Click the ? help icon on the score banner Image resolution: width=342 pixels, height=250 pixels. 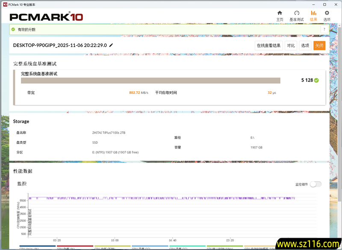324,29
